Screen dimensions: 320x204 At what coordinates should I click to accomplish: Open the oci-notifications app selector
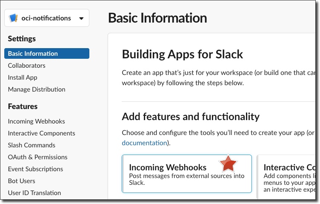[x=46, y=18]
